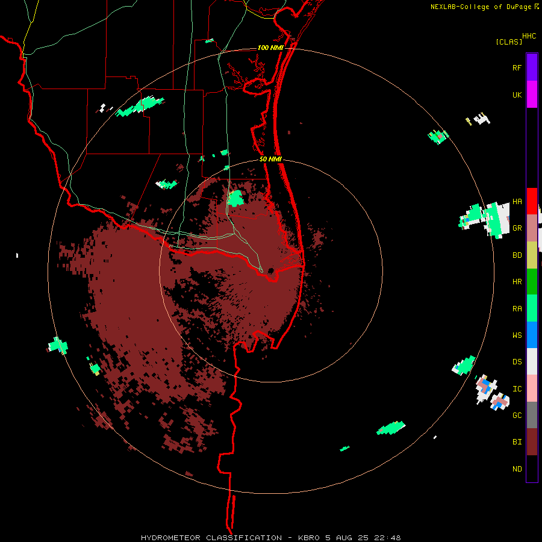This screenshot has height=542, width=542.
Task: Click the GR legend label
Action: tap(517, 228)
